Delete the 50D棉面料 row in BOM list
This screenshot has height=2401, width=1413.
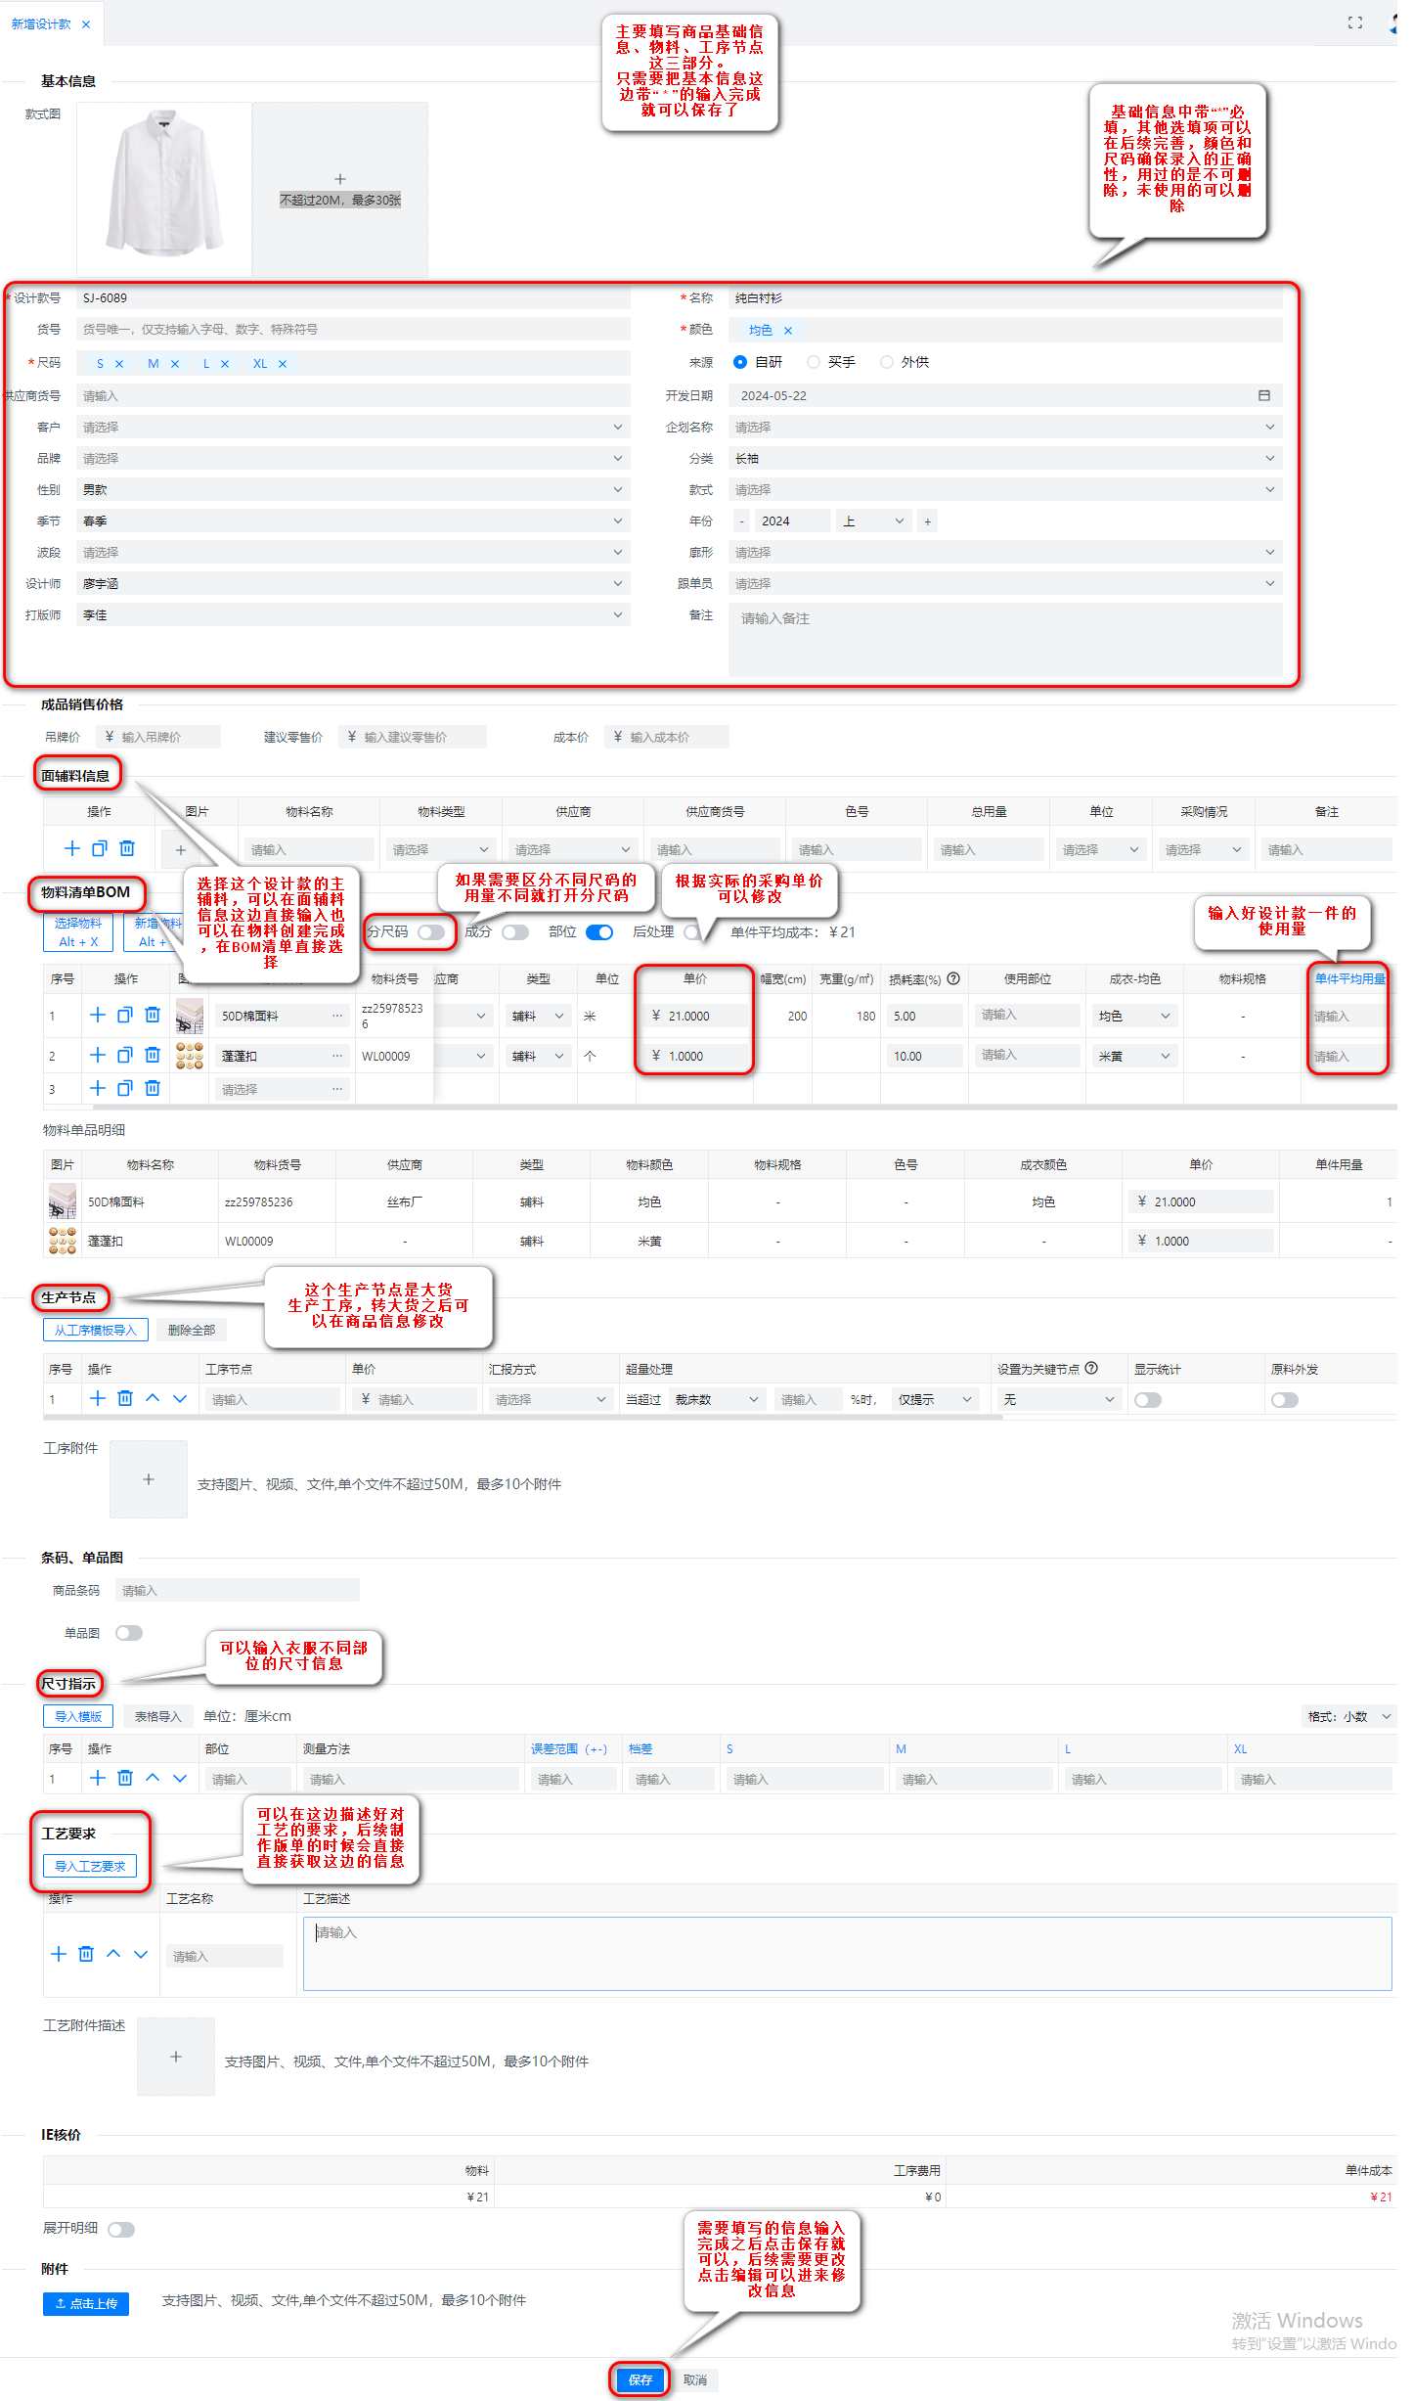coord(153,1015)
